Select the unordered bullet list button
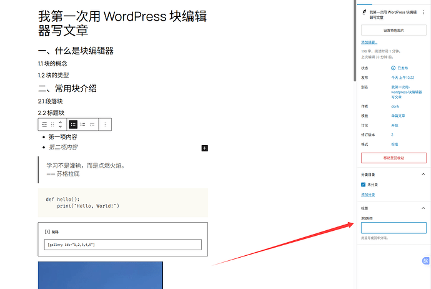Screen dimensions: 431x289 (x=73, y=124)
